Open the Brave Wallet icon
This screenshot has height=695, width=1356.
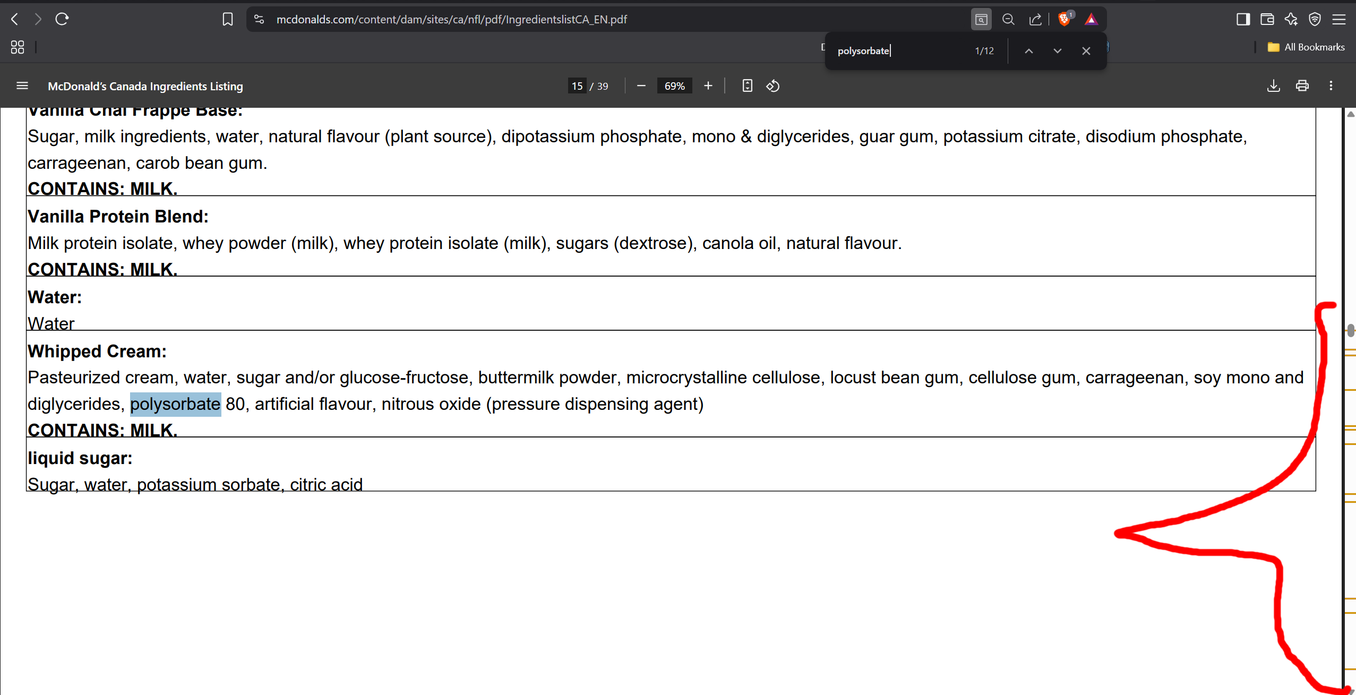point(1267,20)
